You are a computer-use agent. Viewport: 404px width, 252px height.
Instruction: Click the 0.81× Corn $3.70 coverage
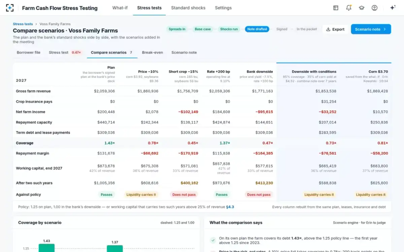pyautogui.click(x=383, y=143)
